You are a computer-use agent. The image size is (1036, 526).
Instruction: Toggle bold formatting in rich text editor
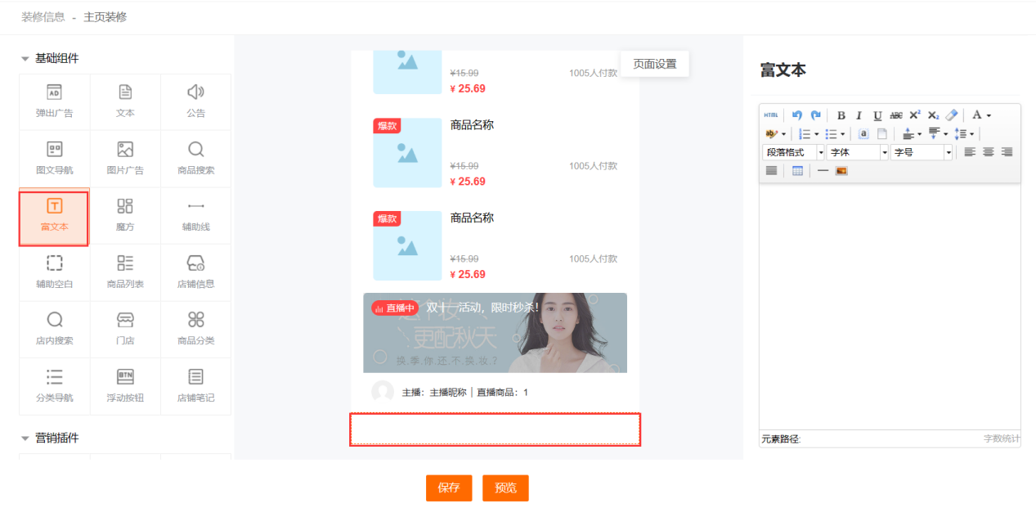841,115
